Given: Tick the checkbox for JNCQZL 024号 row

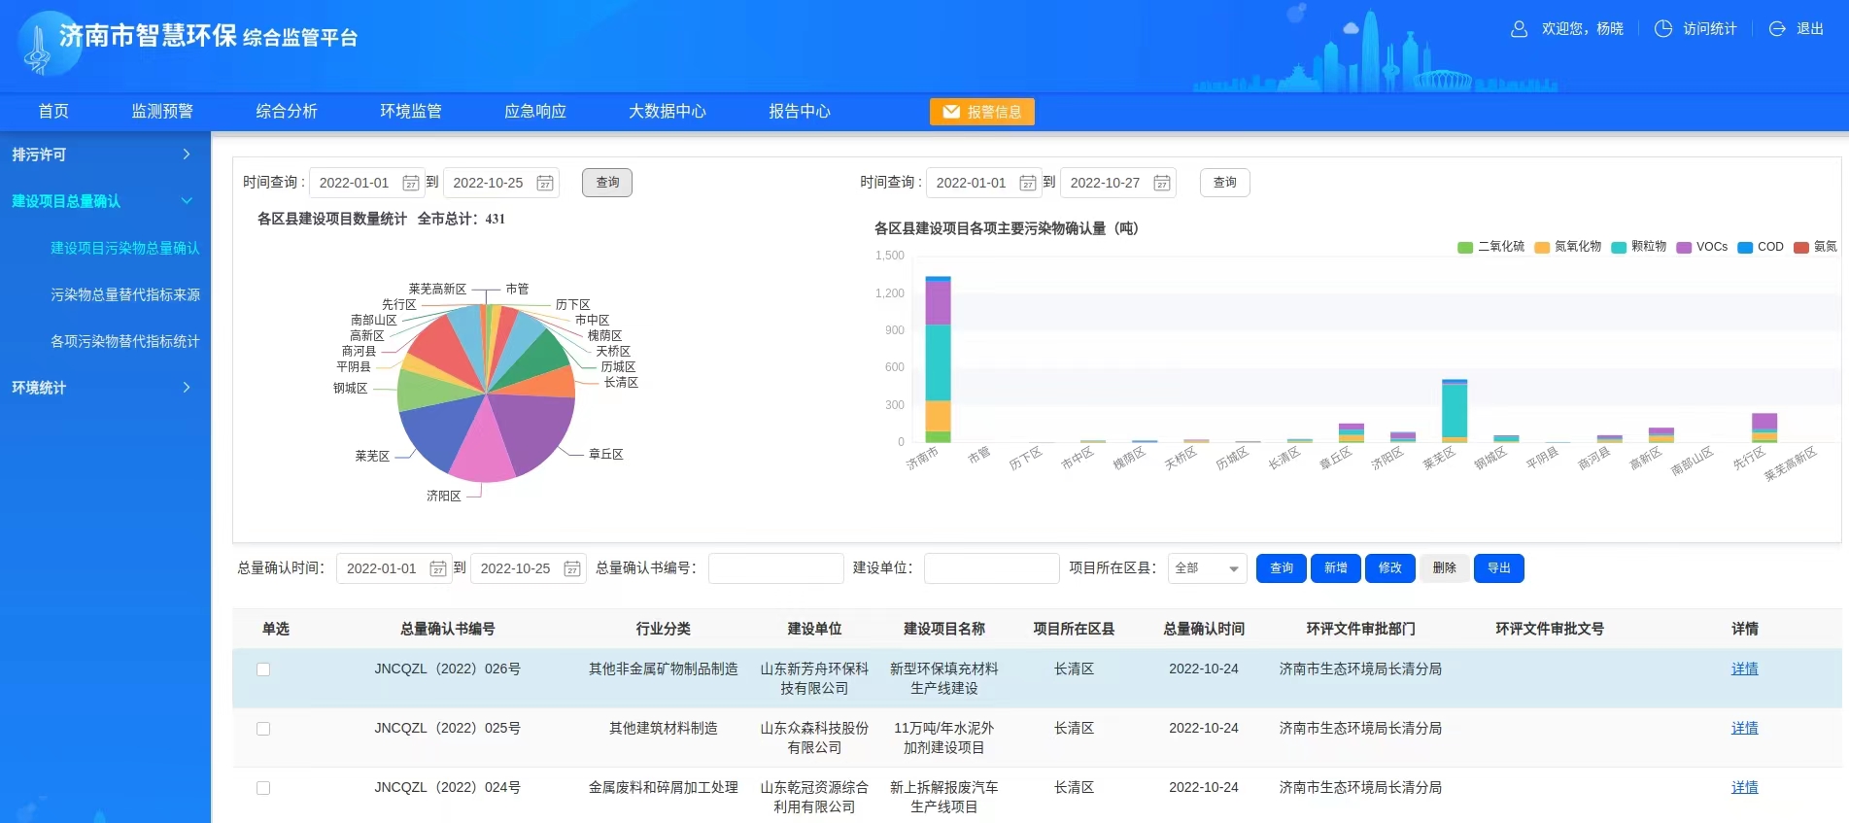Looking at the screenshot, I should pyautogui.click(x=263, y=788).
